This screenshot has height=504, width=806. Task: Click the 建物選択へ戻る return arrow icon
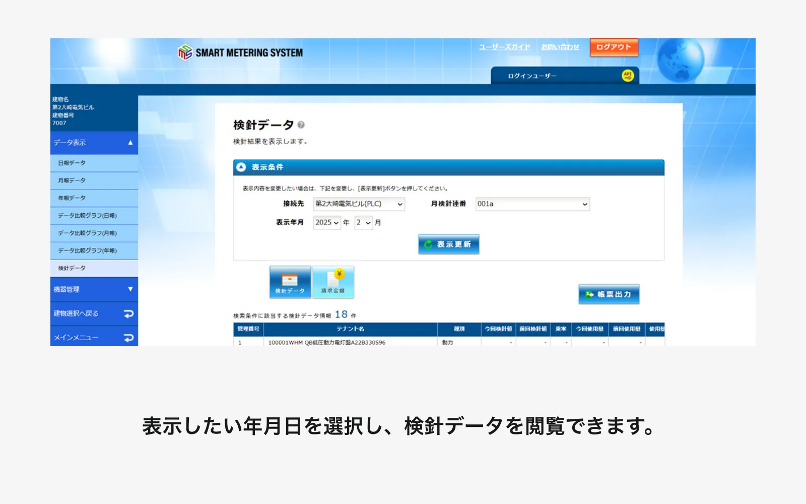pyautogui.click(x=128, y=313)
